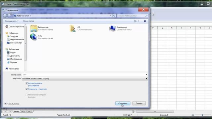This screenshot has height=119, width=212.
Task: Toggle Сохранить с паролем checkbox
Action: tap(26, 89)
